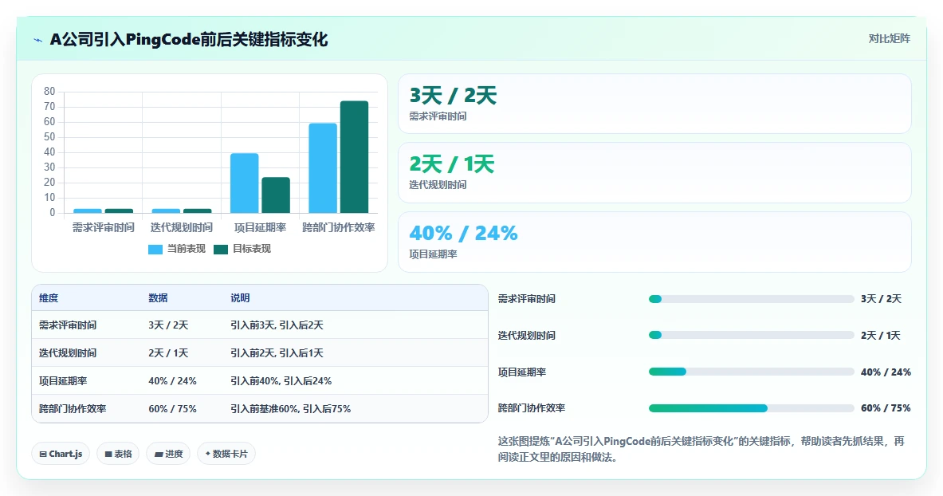Click the 迭代规划时间 axis label in chart
The image size is (943, 496).
point(182,227)
